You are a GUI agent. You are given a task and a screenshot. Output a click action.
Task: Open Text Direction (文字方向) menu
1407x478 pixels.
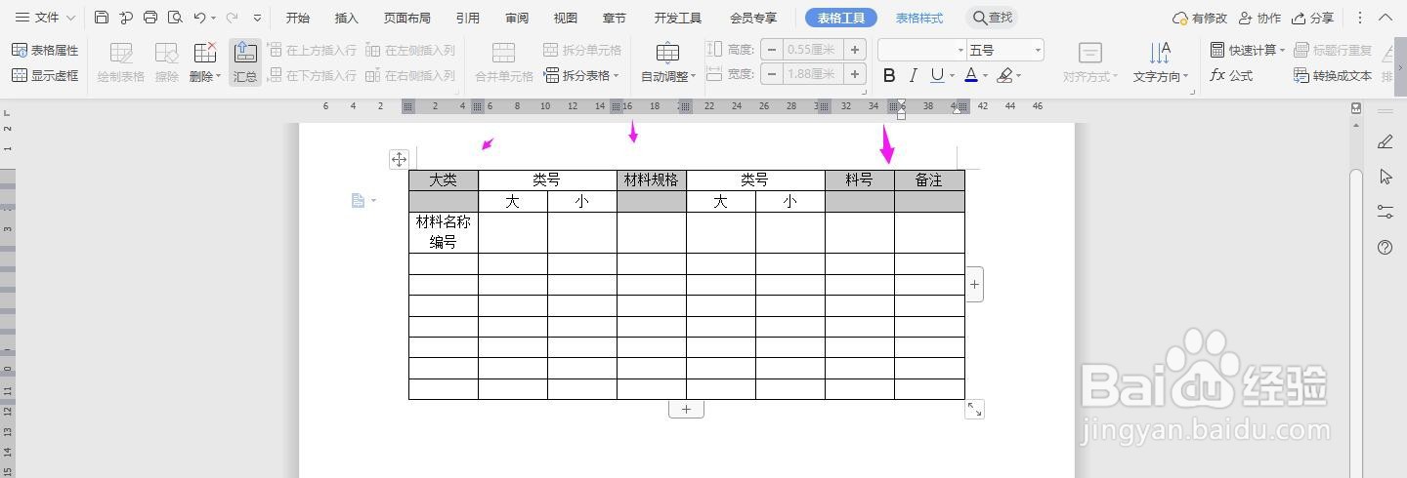(1161, 62)
